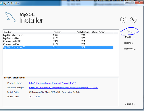Screen dimensions: 144x111
Task: Sort by the Product column header
Action: (x=28, y=32)
